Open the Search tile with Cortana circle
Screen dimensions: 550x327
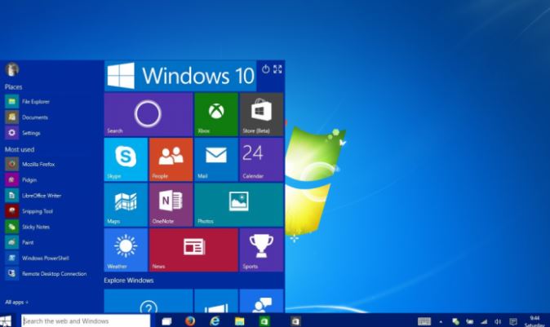[149, 114]
